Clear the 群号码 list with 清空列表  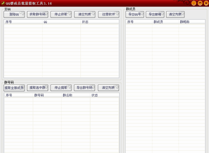point(108,88)
